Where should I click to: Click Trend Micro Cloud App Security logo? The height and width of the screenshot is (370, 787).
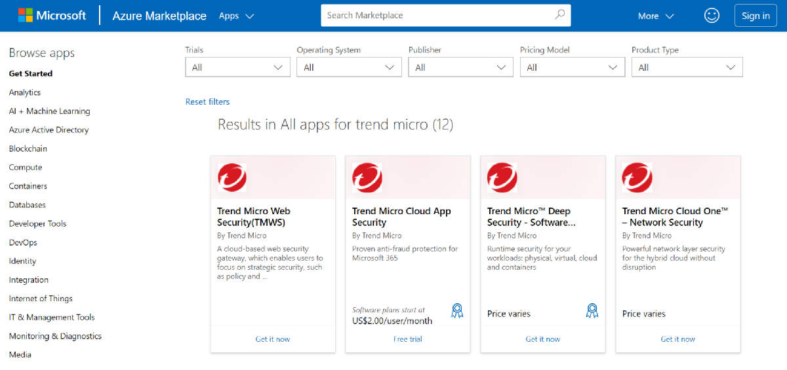tap(367, 177)
